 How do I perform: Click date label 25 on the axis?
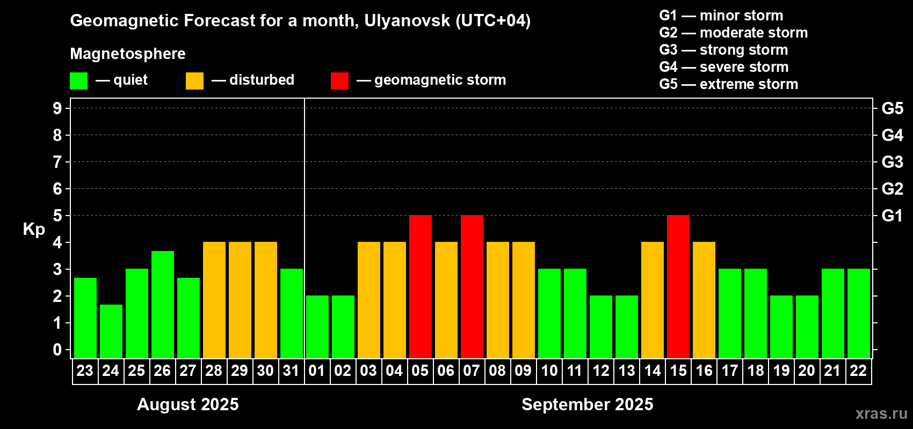tap(136, 371)
